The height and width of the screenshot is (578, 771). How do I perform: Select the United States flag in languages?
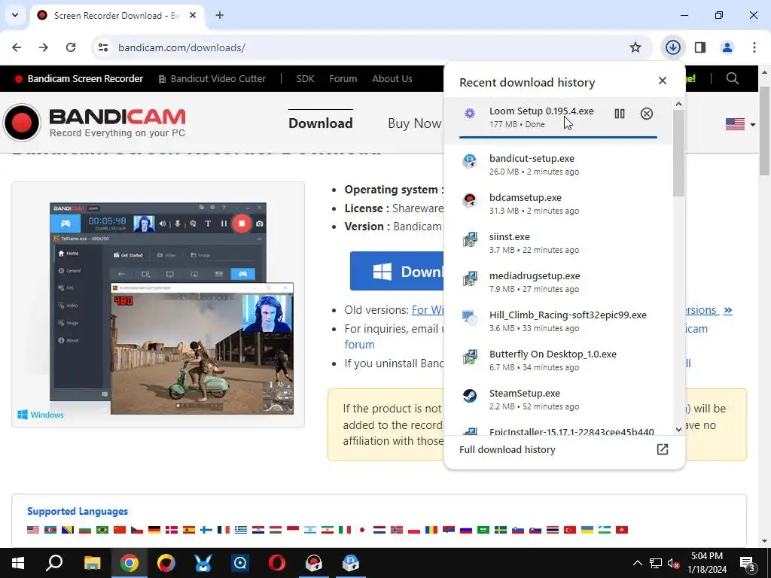tap(33, 530)
